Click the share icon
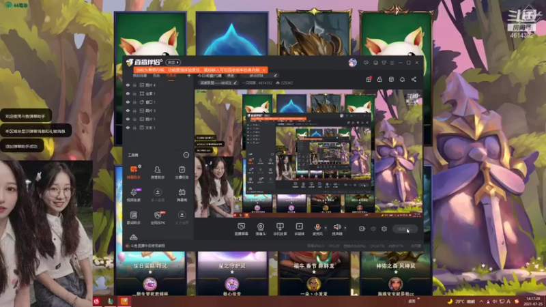 pyautogui.click(x=414, y=79)
